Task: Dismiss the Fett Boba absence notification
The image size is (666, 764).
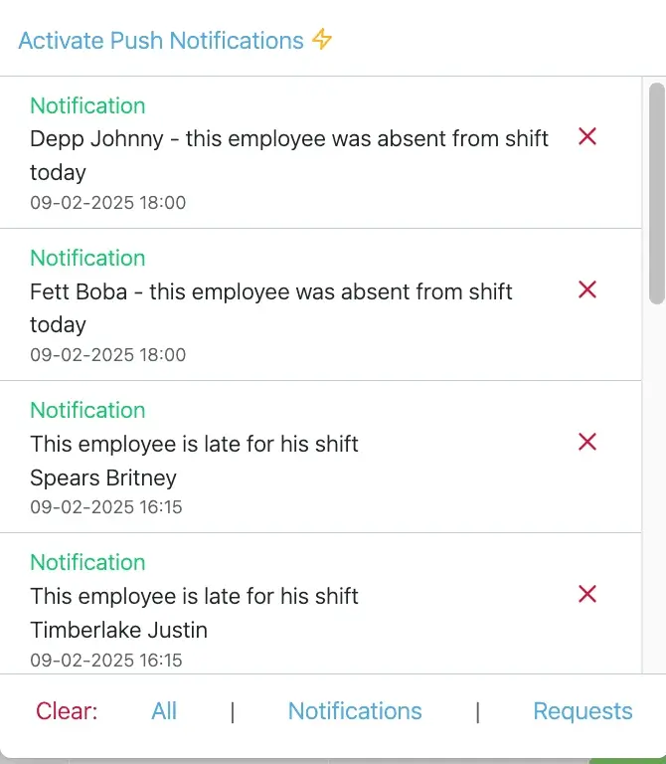Action: point(587,289)
